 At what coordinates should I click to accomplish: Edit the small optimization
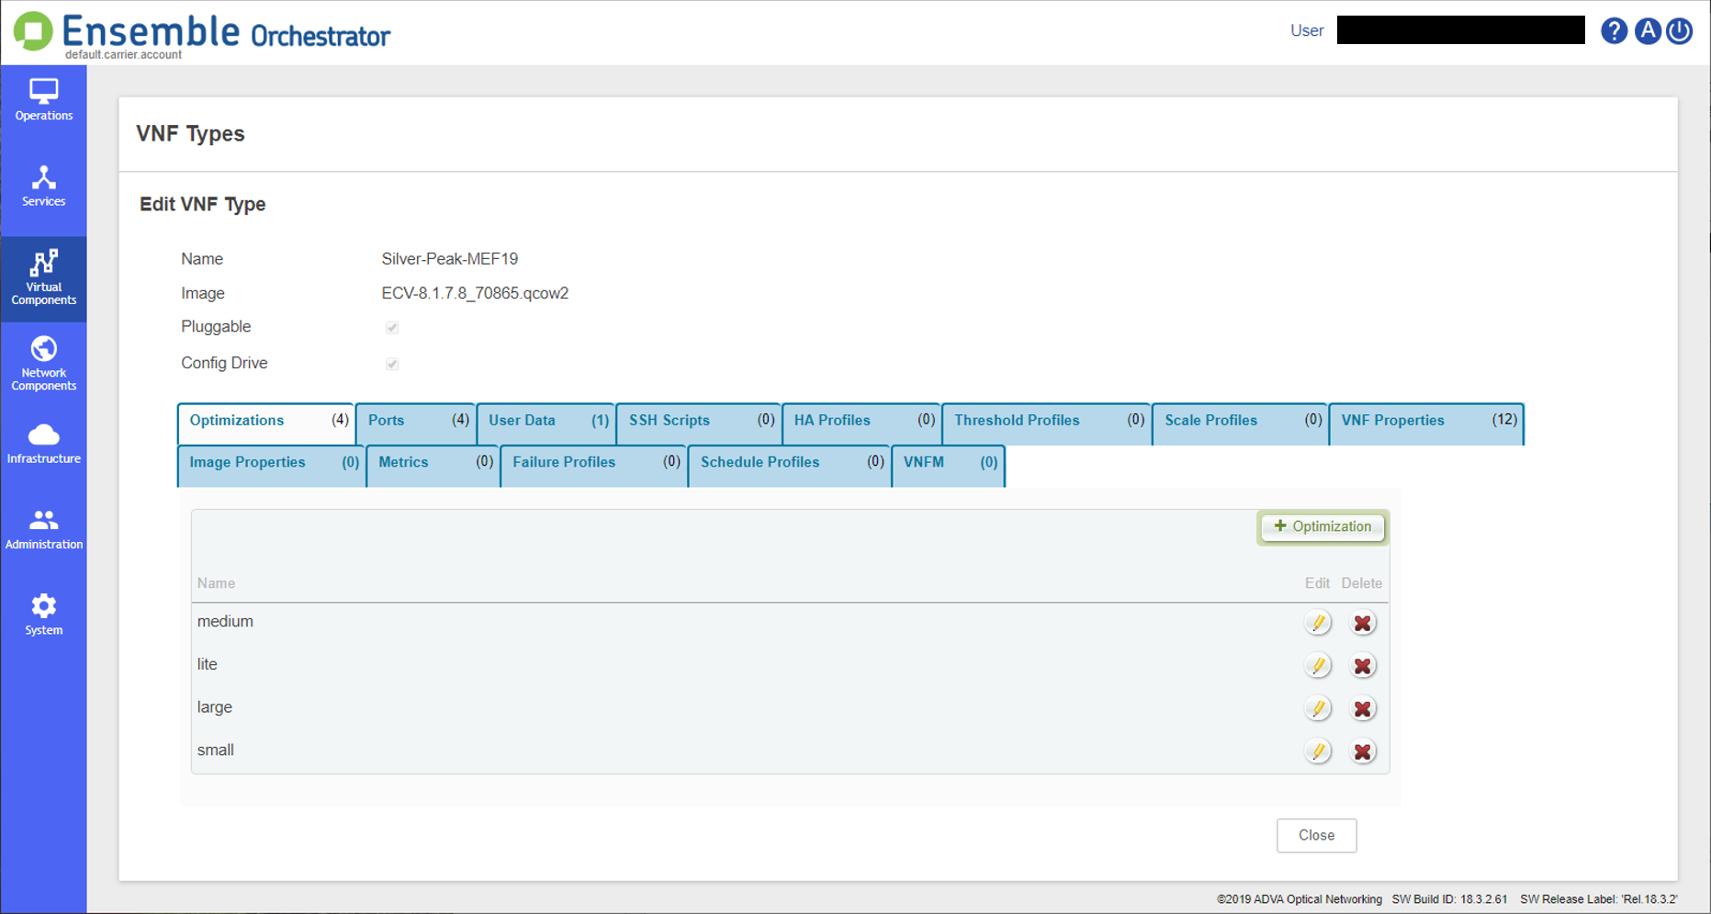[x=1318, y=751]
